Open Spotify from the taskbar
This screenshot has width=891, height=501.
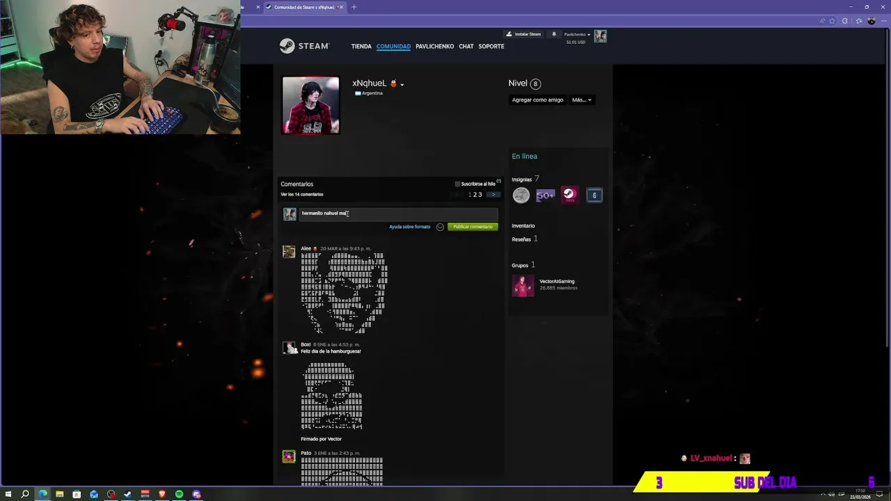pyautogui.click(x=179, y=494)
